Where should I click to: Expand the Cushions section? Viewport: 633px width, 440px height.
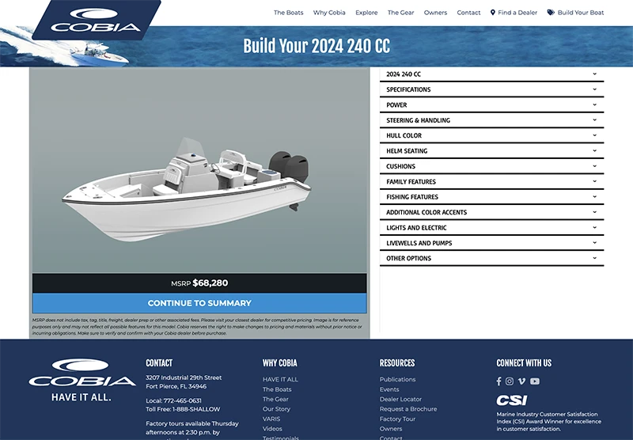[x=491, y=166]
